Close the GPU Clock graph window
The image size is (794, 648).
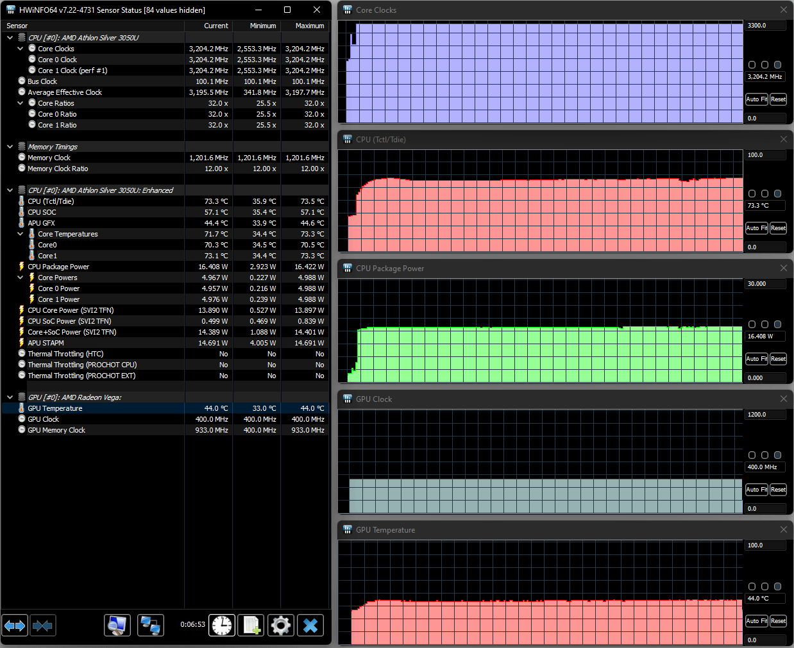783,399
